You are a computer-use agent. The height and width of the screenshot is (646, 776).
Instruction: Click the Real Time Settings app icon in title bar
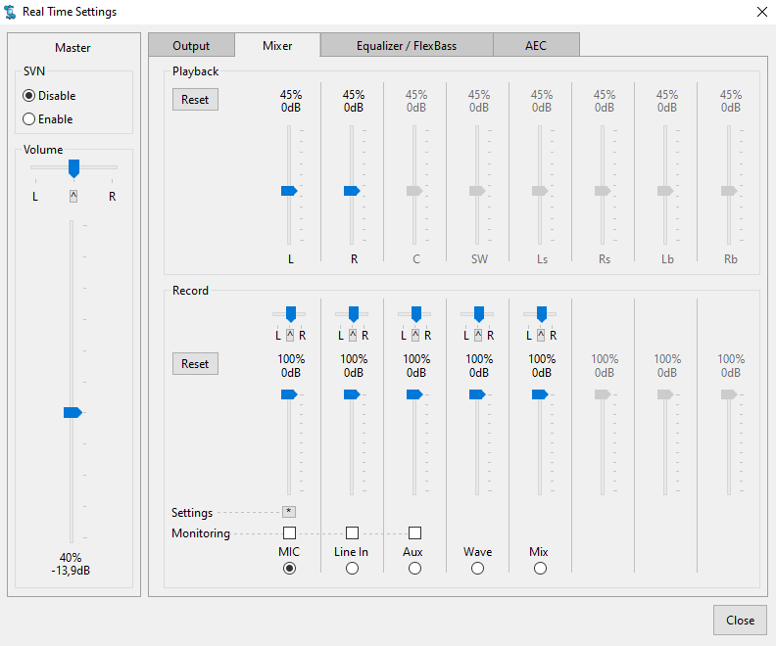point(10,12)
